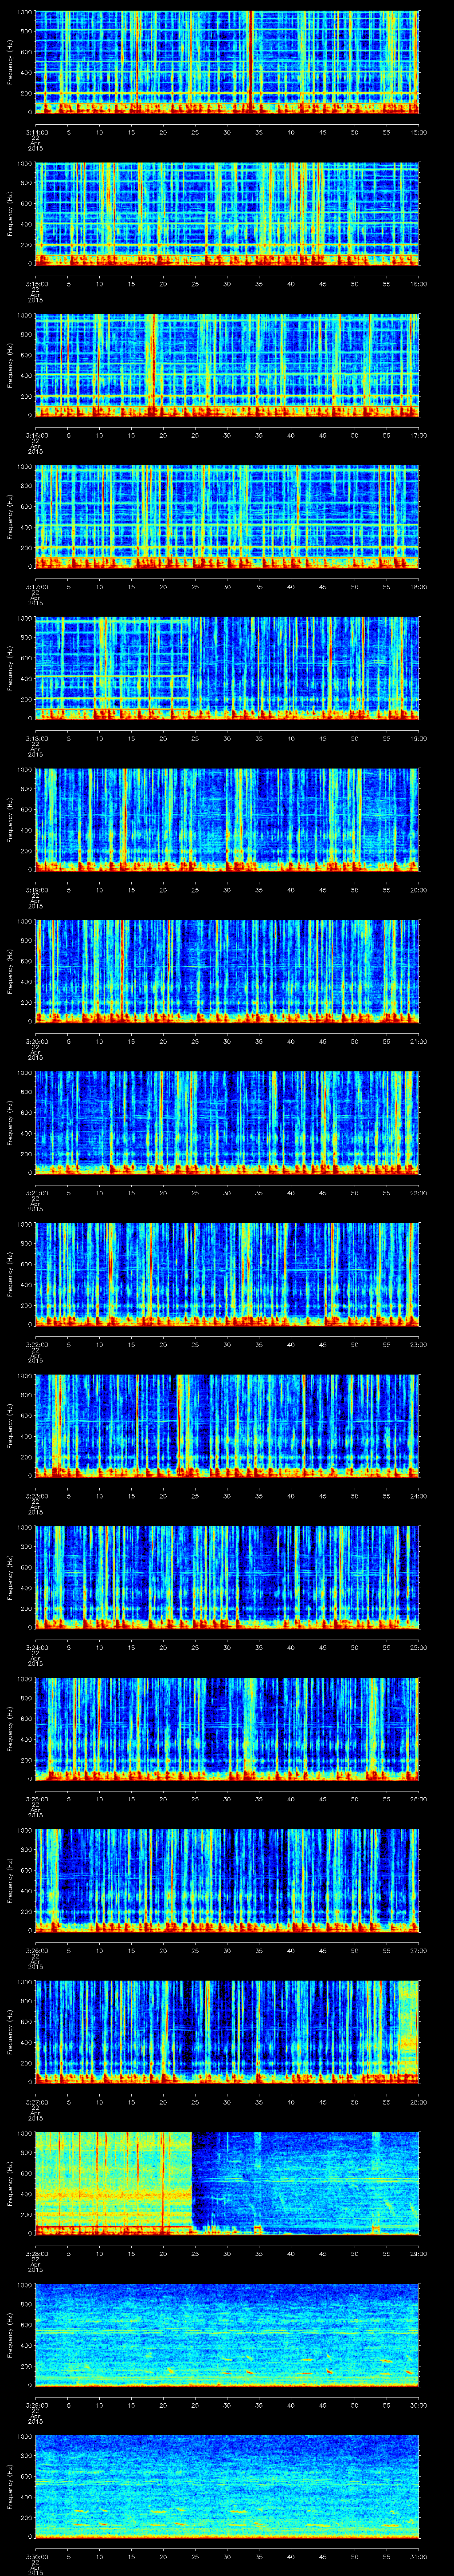Image resolution: width=454 pixels, height=2576 pixels.
Task: Select the 55-second tick under the 3:26:00 spectrogram
Action: pos(387,1951)
